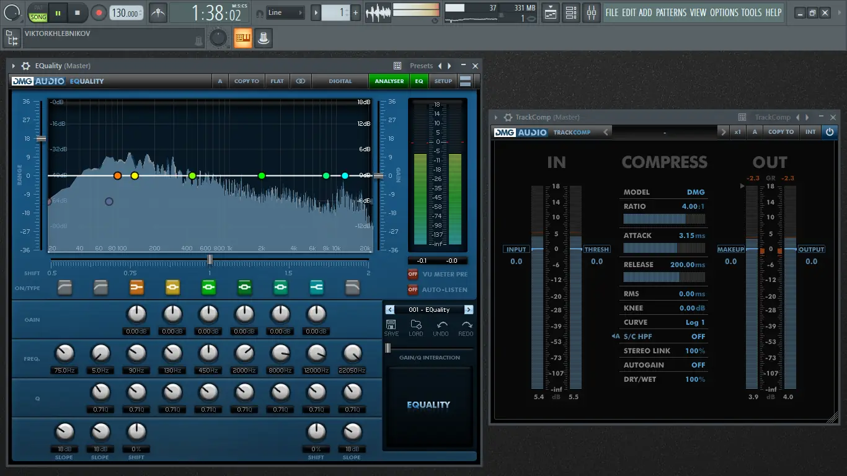
Task: Open the pattern selector arrow
Action: [316, 12]
